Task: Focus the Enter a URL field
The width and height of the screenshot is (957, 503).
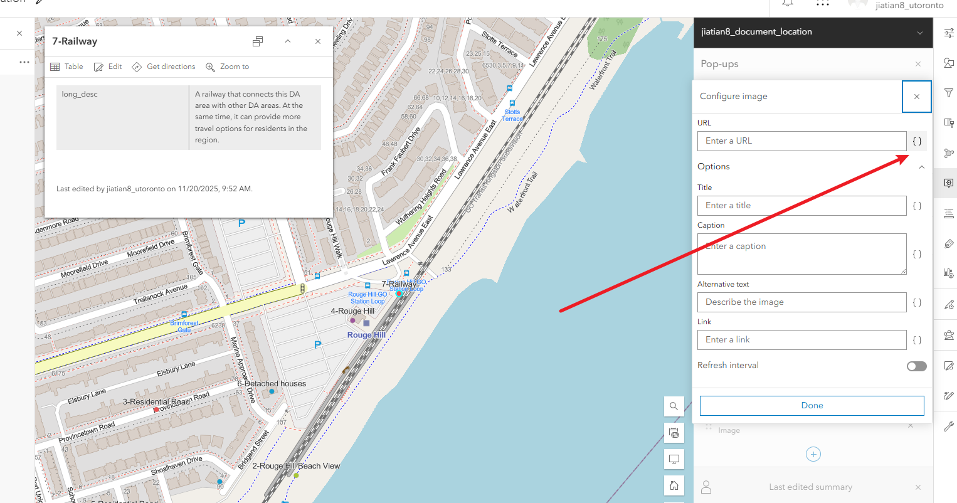Action: [802, 141]
